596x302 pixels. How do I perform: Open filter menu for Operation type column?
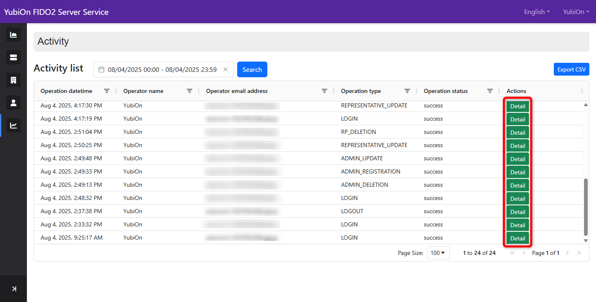pos(407,91)
